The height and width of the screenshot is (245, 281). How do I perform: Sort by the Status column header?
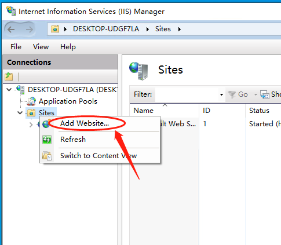click(x=259, y=111)
